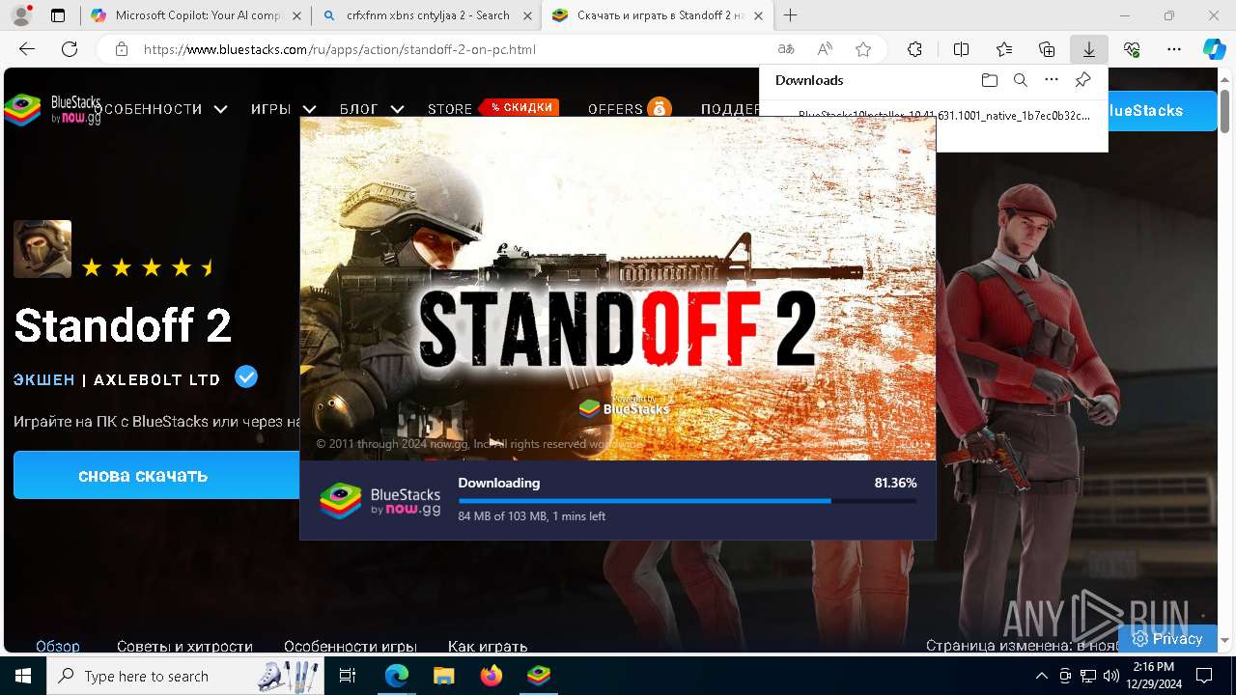Click the BlueStacks by now.gg site logo
1236x695 pixels.
click(52, 109)
